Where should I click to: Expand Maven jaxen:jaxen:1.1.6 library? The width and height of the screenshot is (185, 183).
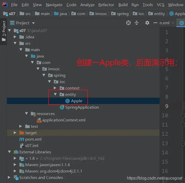point(15,165)
